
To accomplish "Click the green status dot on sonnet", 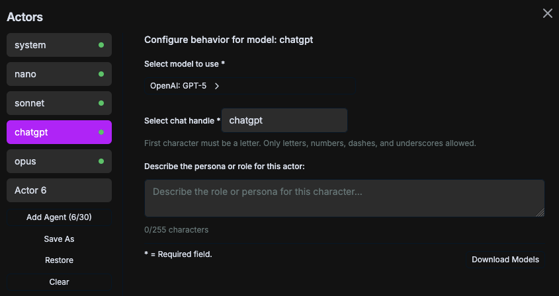I will tap(101, 103).
